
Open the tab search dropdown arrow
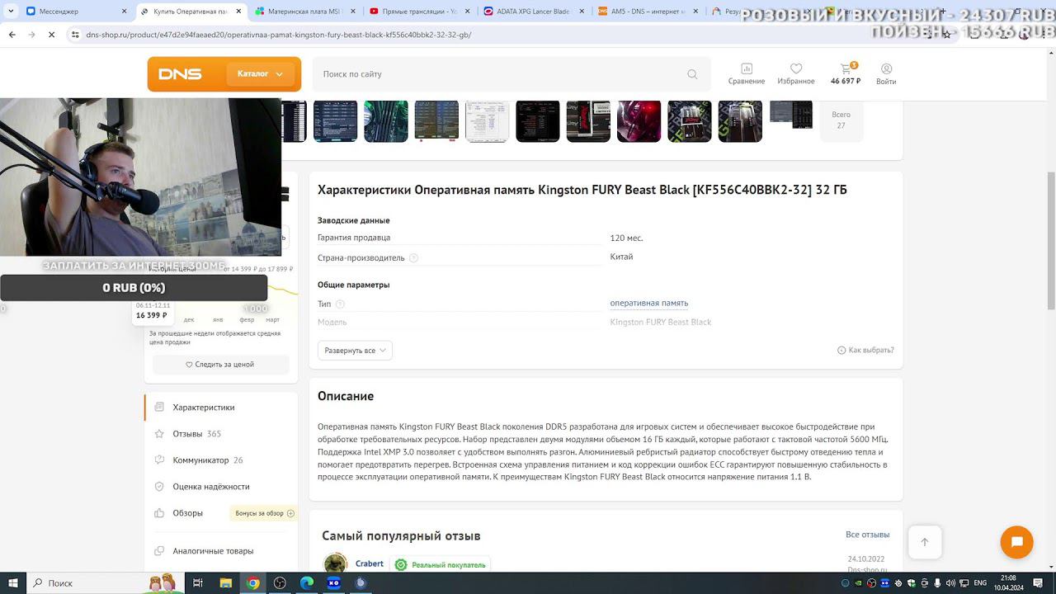point(10,12)
